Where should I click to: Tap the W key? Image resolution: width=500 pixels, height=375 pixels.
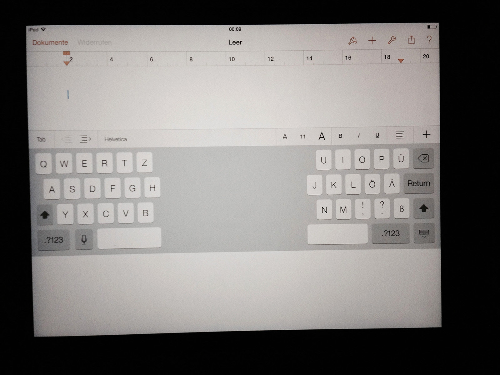pos(64,163)
